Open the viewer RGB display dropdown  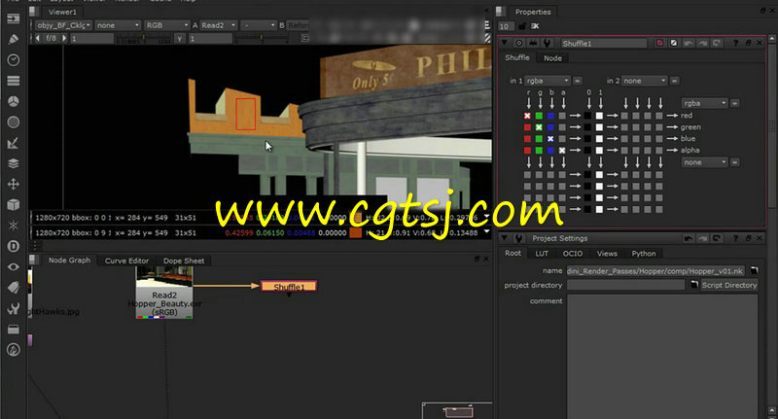(166, 25)
